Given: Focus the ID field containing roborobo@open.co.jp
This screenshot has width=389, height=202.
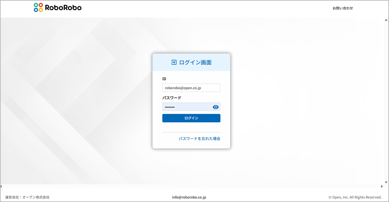Looking at the screenshot, I should click(x=191, y=88).
